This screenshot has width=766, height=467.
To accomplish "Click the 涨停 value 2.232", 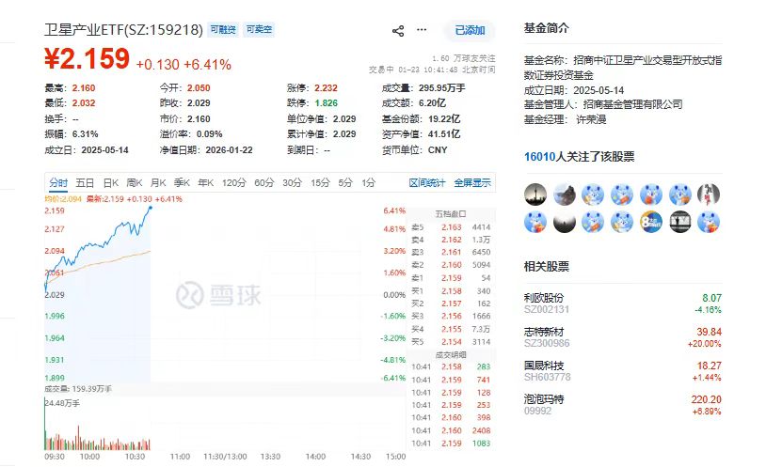I will tap(326, 87).
